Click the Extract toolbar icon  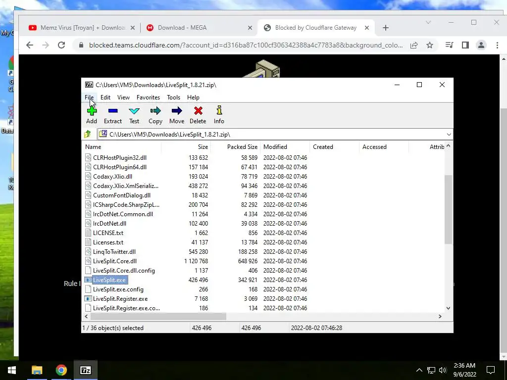(x=113, y=111)
